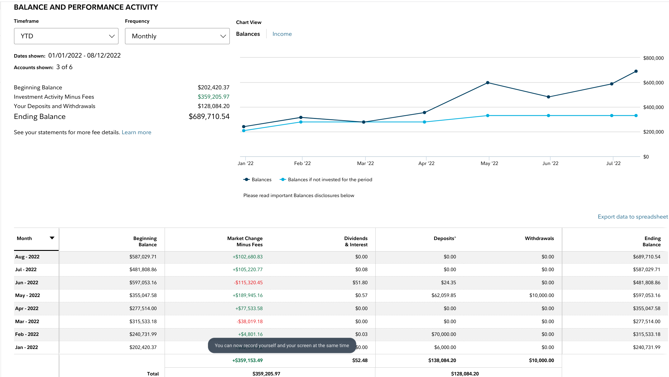Screen dimensions: 669x377
Task: Click the Month column sort arrow
Action: [52, 238]
